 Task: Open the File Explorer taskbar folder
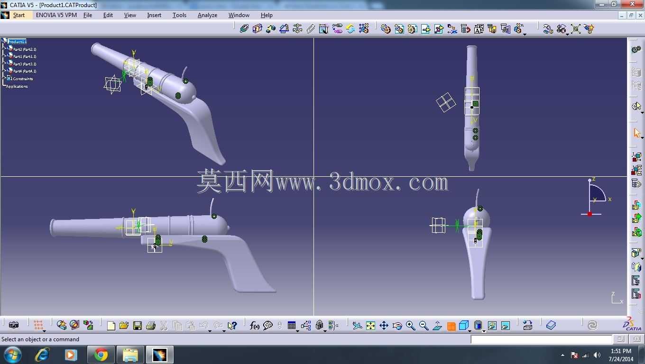(x=130, y=355)
